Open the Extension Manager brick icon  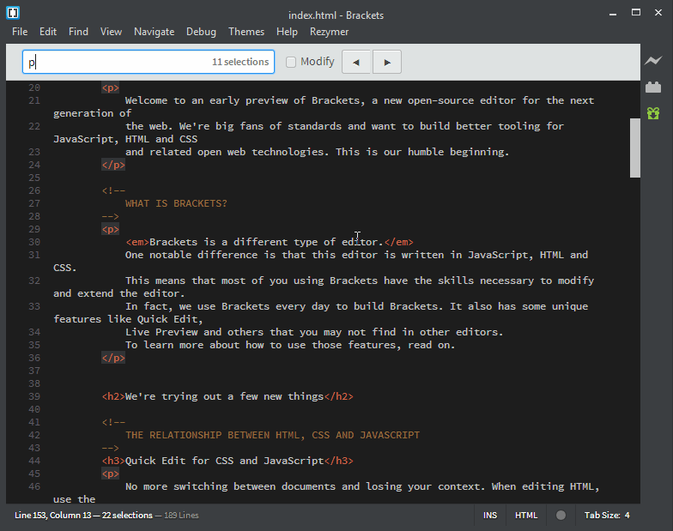coord(653,87)
